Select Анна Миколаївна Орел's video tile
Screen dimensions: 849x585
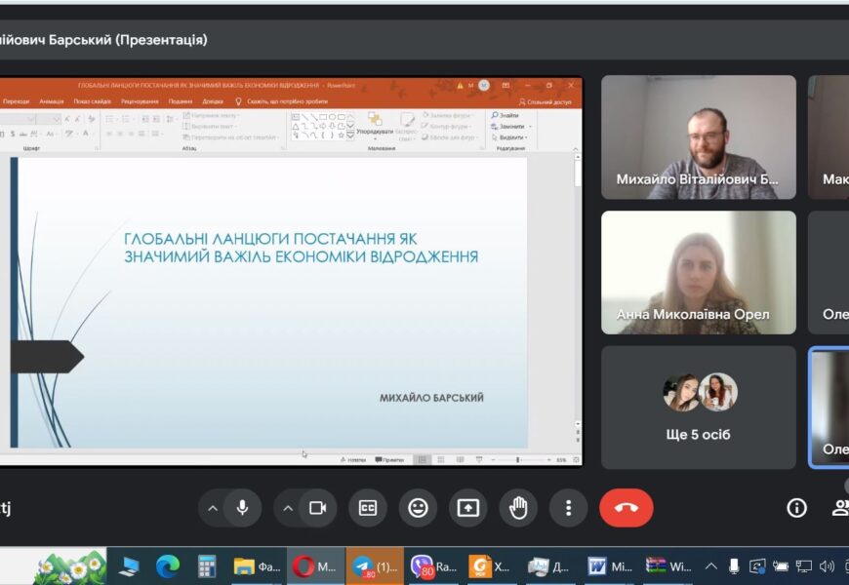click(x=698, y=272)
